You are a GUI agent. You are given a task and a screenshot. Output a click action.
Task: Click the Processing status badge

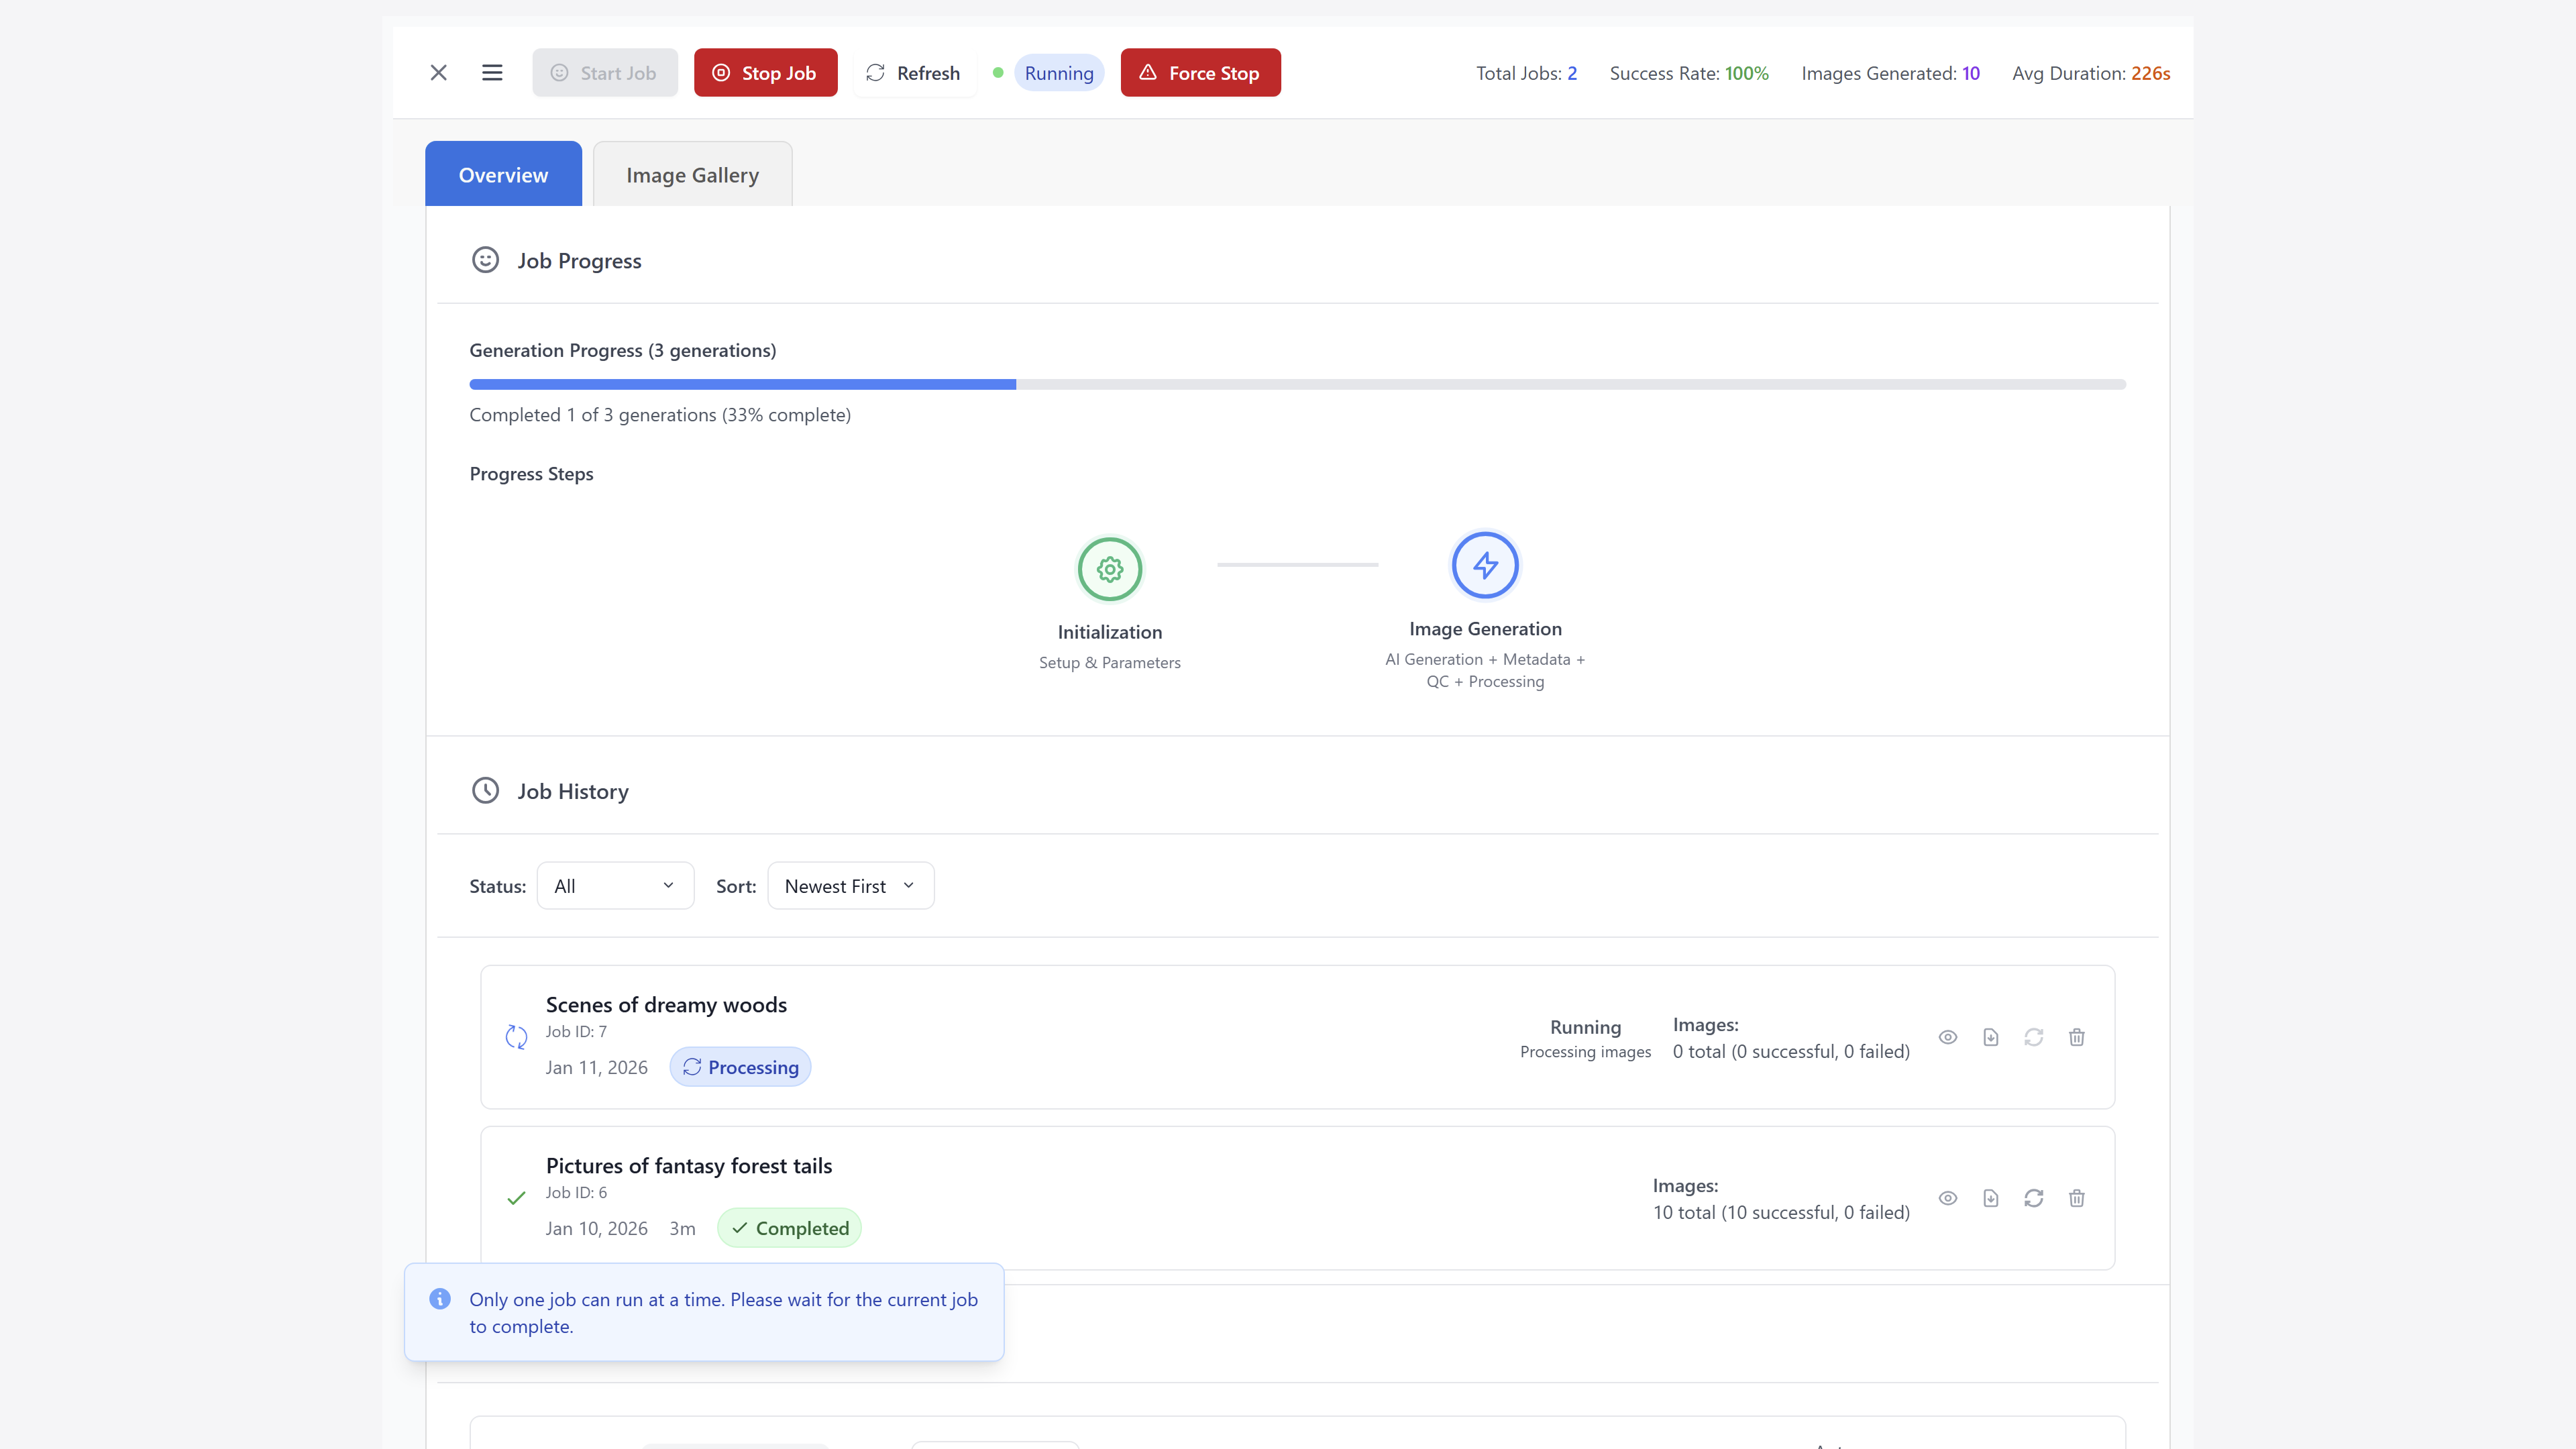click(740, 1067)
